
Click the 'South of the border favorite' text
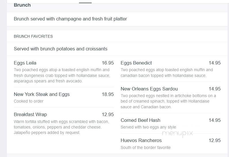(x=146, y=147)
